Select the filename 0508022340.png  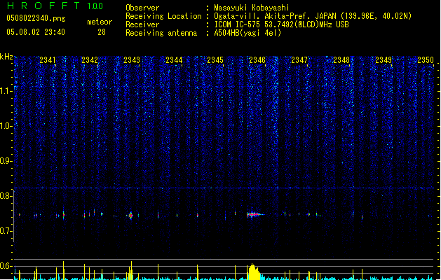click(36, 18)
